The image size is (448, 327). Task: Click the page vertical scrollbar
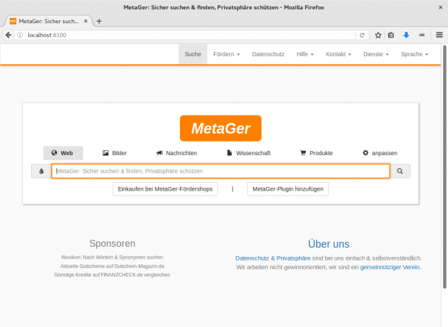[x=444, y=167]
